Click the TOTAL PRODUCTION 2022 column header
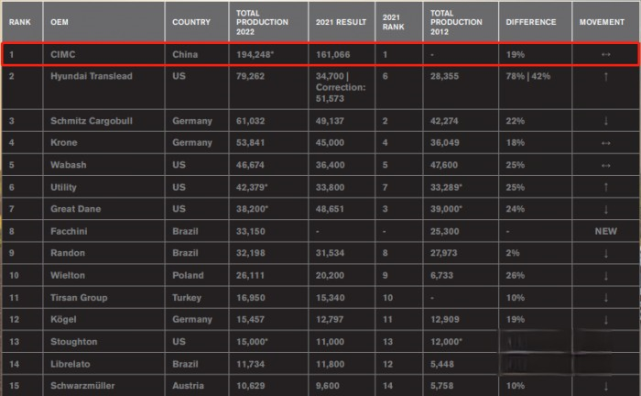Image resolution: width=641 pixels, height=396 pixels. 262,21
